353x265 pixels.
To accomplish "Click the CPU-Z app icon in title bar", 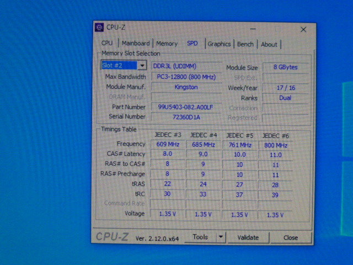I will [x=99, y=27].
